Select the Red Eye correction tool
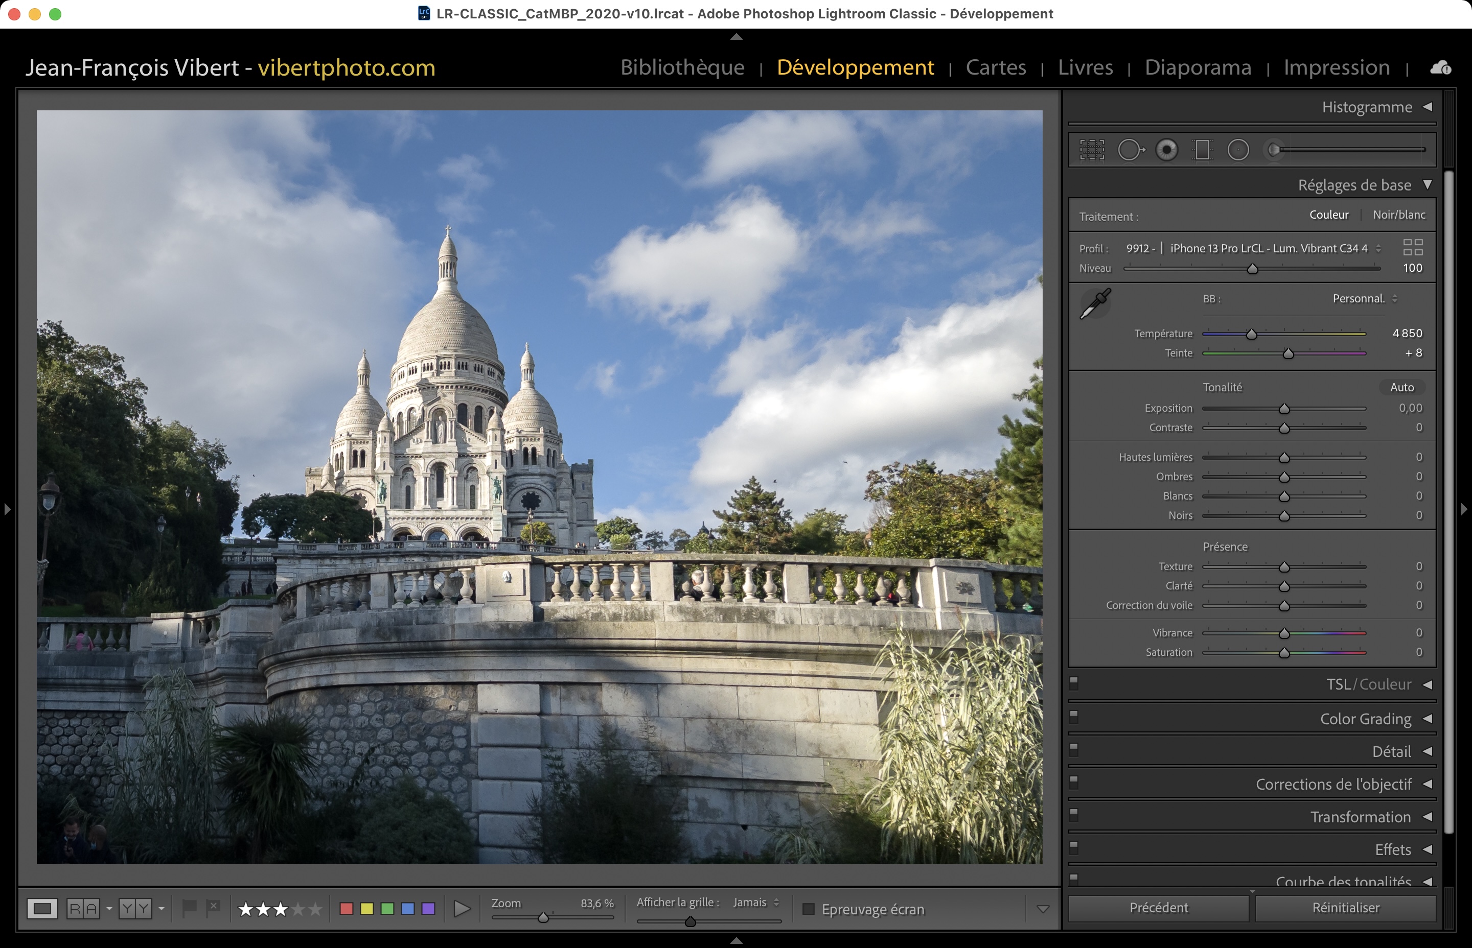This screenshot has width=1472, height=948. pos(1166,150)
